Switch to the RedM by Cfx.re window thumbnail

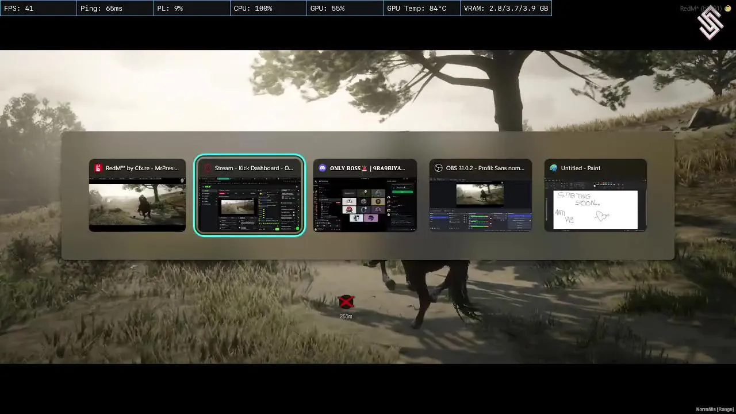point(137,195)
